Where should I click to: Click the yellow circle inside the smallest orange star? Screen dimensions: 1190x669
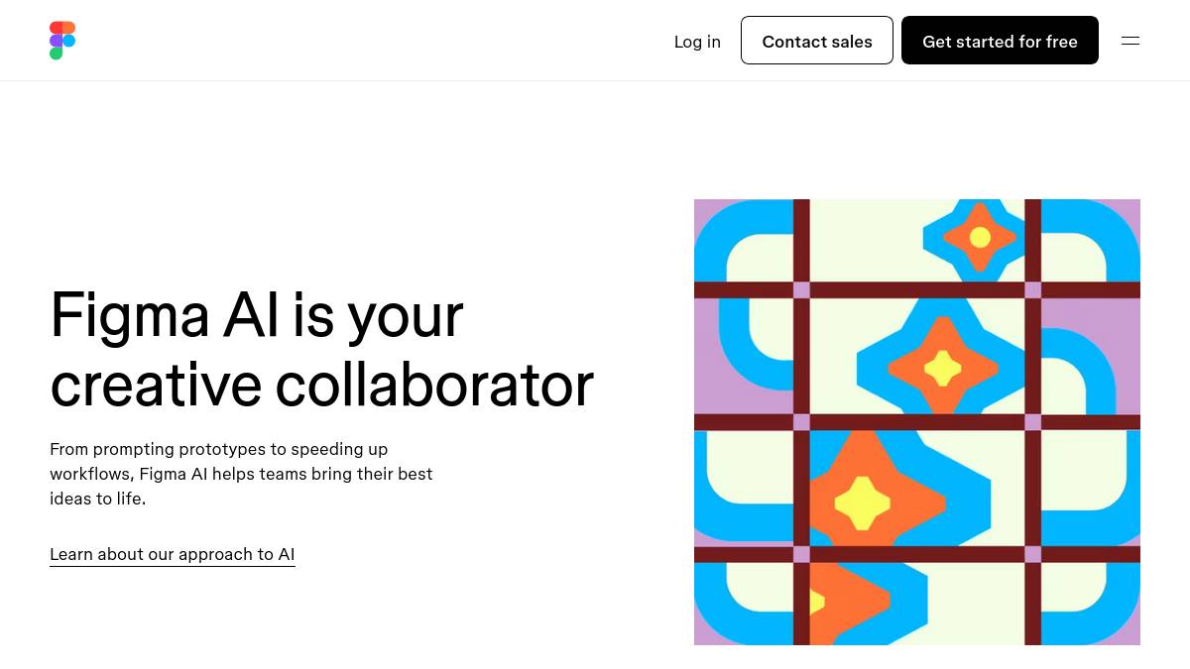(x=980, y=237)
